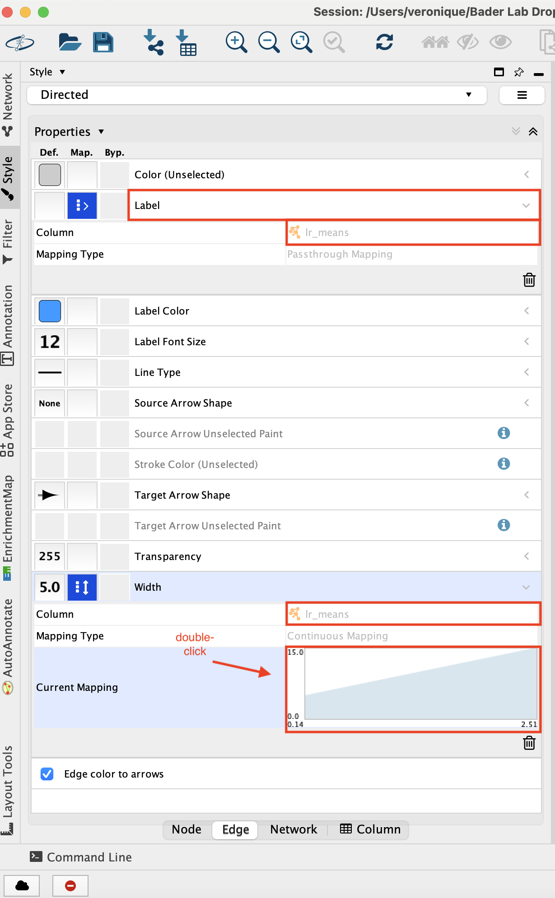Viewport: 555px width, 898px height.
Task: Toggle the Label passthrough mapping button
Action: (82, 206)
